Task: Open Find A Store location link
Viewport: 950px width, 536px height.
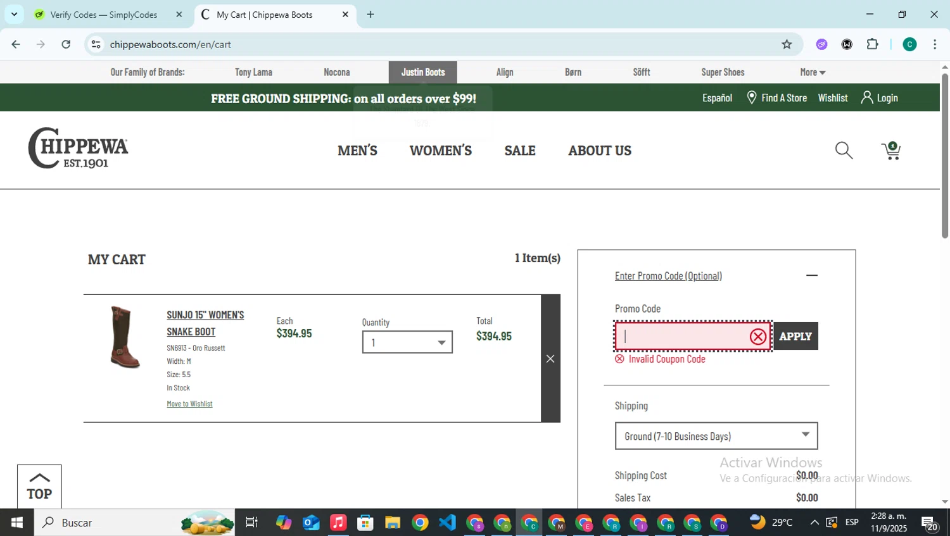Action: click(776, 97)
